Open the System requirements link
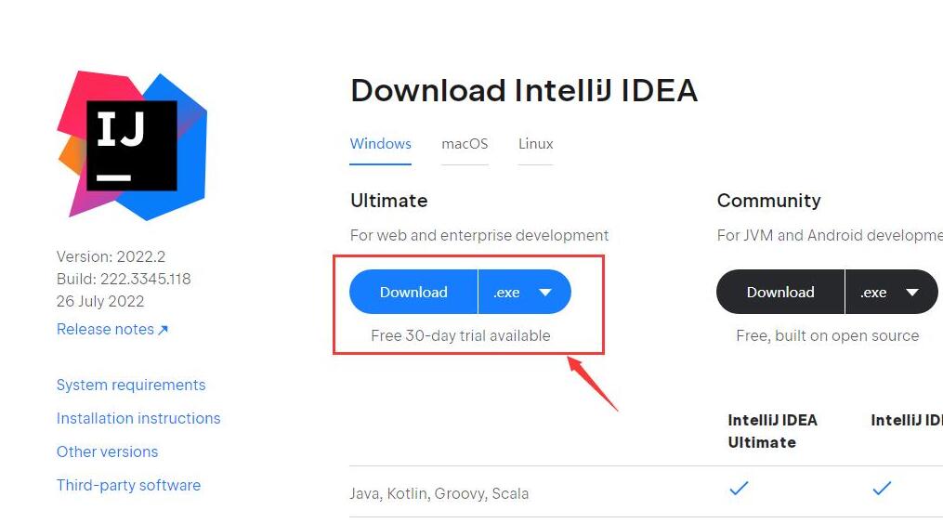The height and width of the screenshot is (523, 943). pyautogui.click(x=131, y=385)
